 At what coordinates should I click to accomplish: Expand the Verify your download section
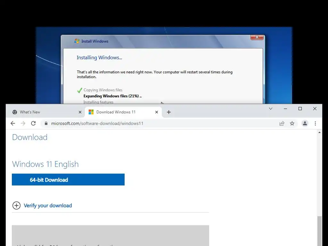click(17, 205)
